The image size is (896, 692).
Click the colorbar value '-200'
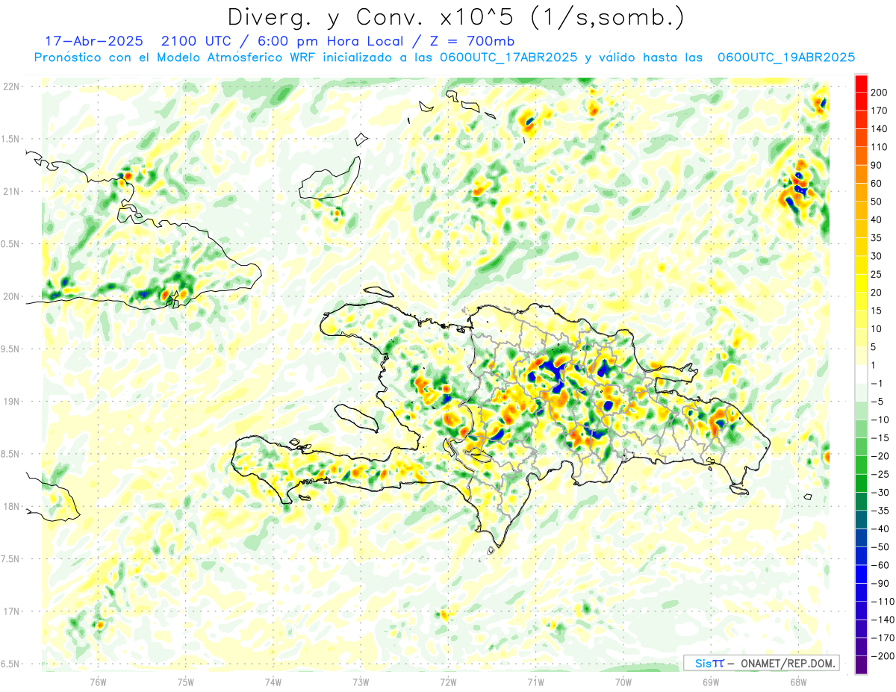coord(882,656)
